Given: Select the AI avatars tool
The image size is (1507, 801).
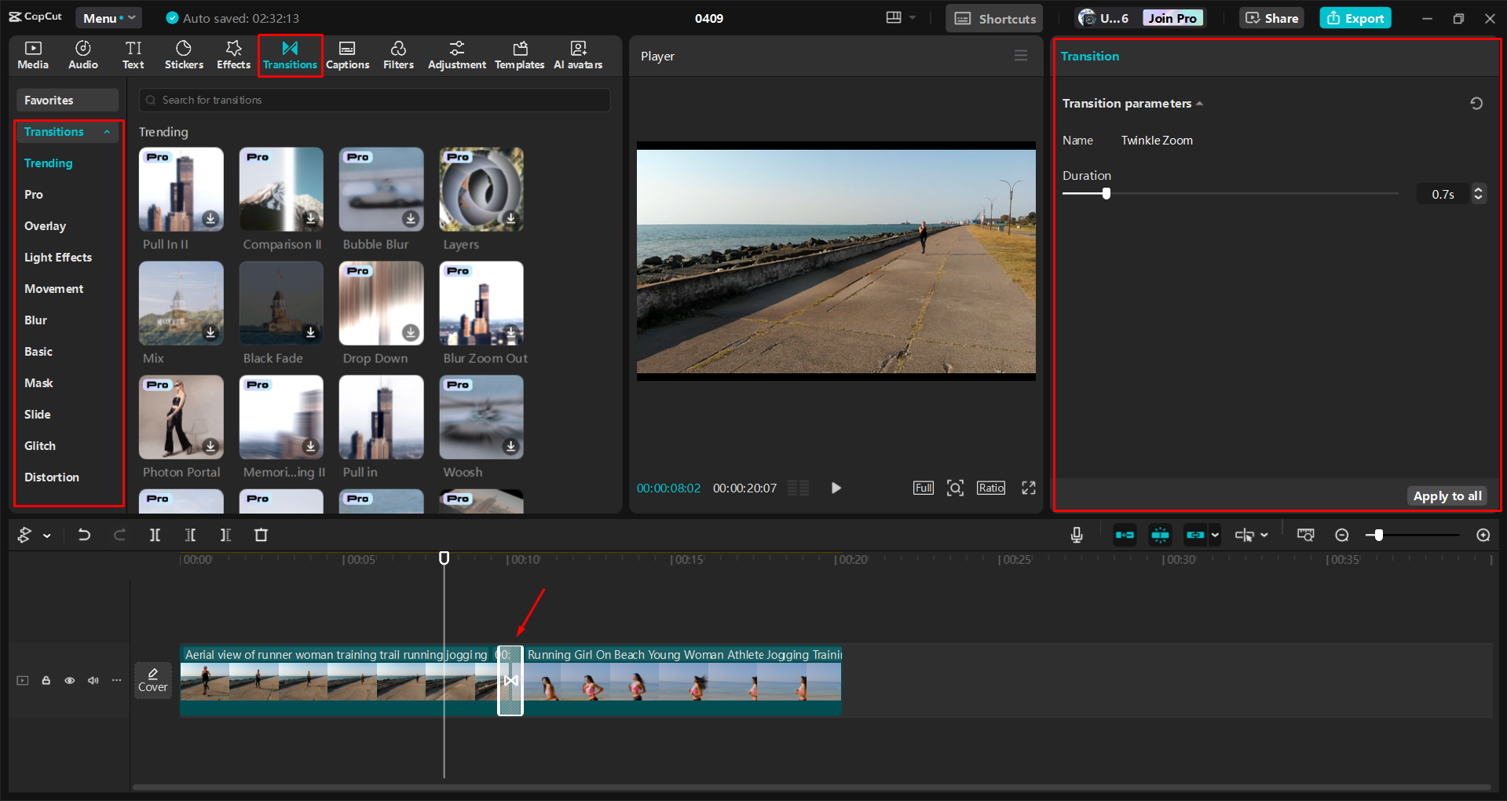Looking at the screenshot, I should point(577,55).
